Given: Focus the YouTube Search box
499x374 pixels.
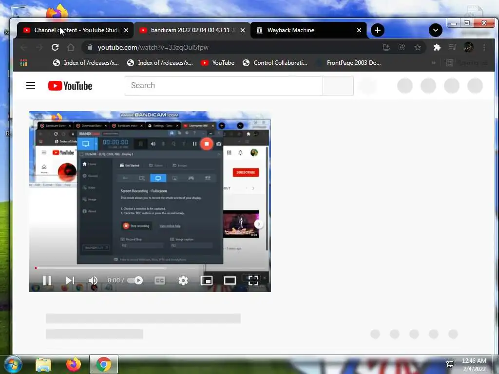Looking at the screenshot, I should 224,86.
